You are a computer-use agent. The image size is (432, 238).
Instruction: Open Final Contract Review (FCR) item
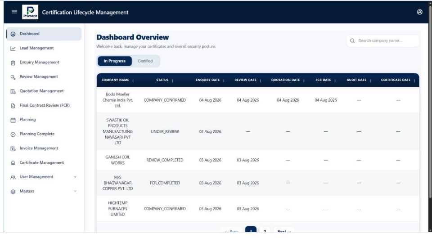(44, 105)
